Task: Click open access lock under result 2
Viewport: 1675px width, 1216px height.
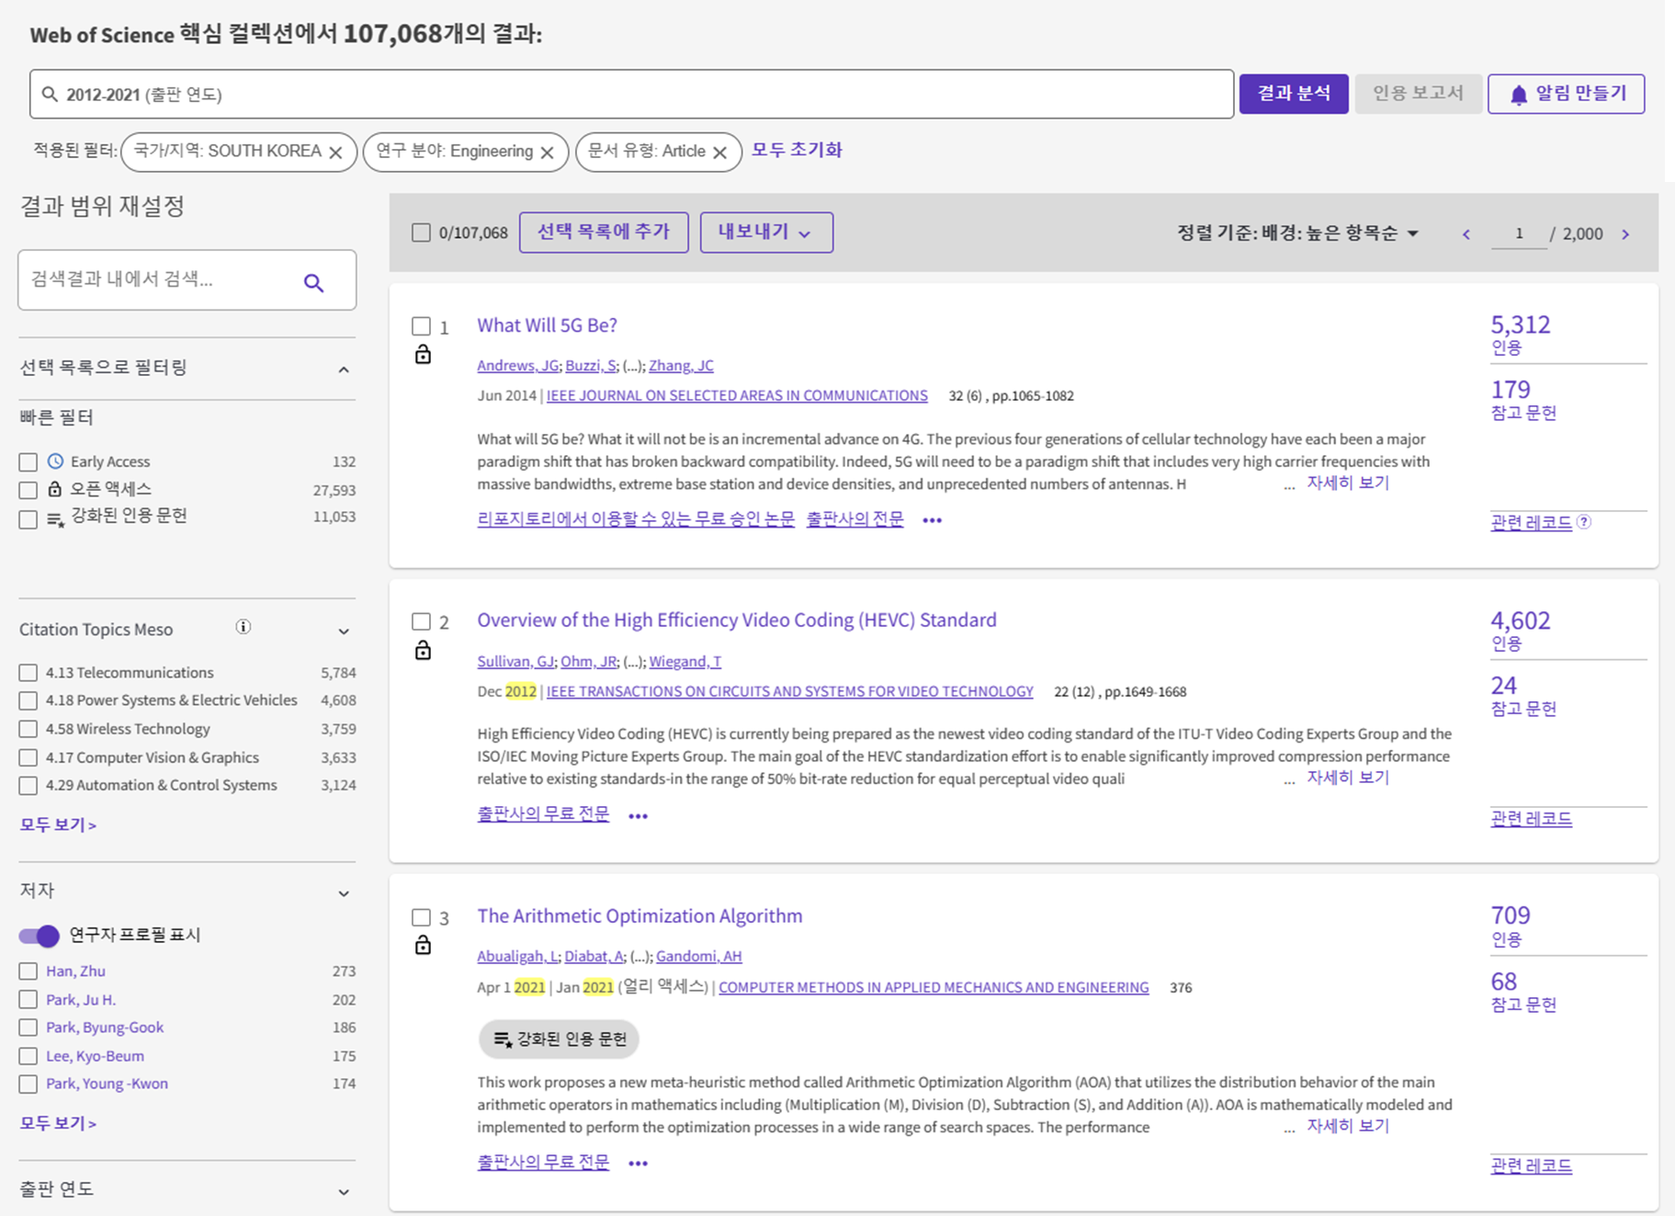Action: click(423, 651)
